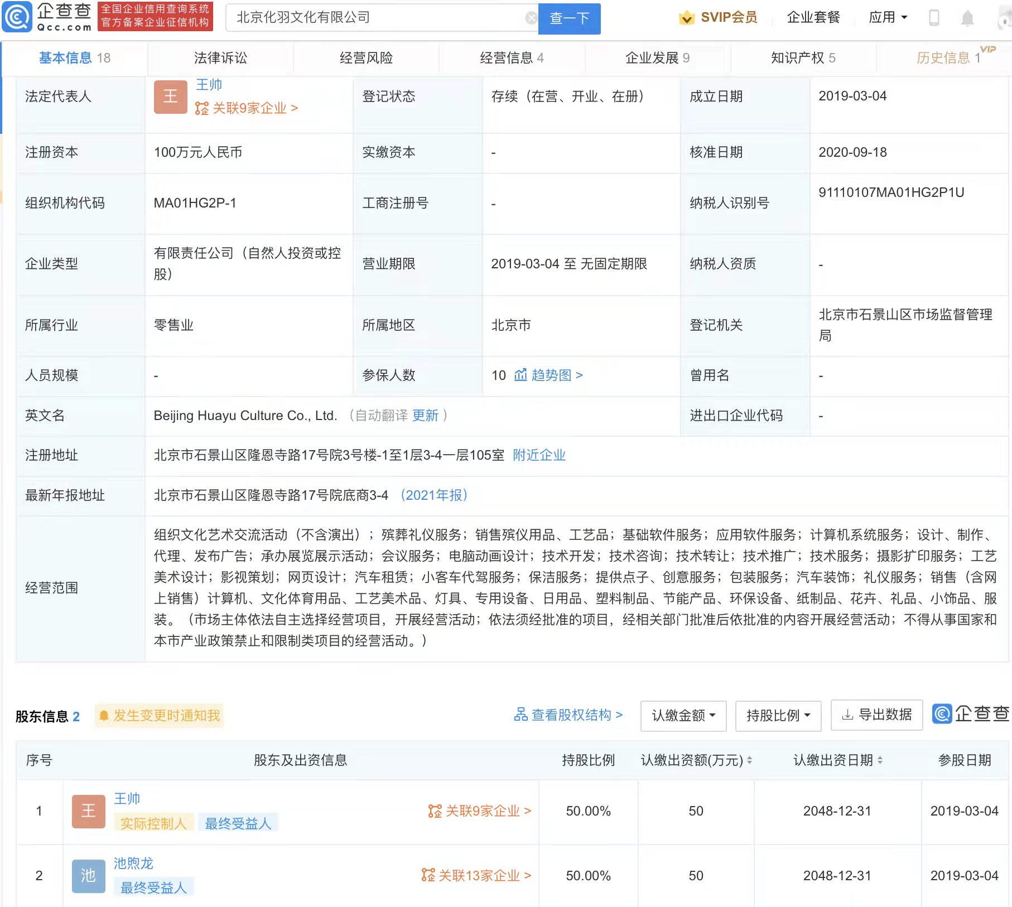Viewport: 1012px width, 907px height.
Task: Click the bell icon in 发生变更时通知我
Action: tap(104, 716)
